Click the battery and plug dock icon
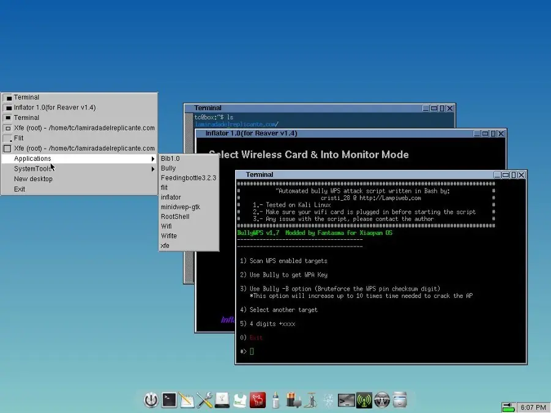Screen dimensions: 551x413 tap(293, 400)
